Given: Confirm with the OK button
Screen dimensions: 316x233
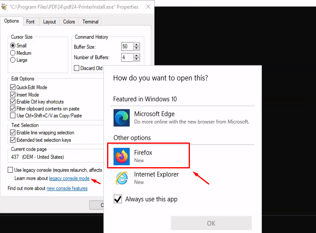Looking at the screenshot, I should pos(211,223).
